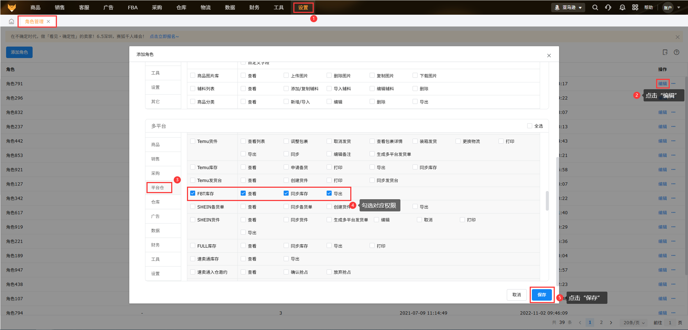Open the notifications bell icon
The image size is (688, 330).
(622, 8)
